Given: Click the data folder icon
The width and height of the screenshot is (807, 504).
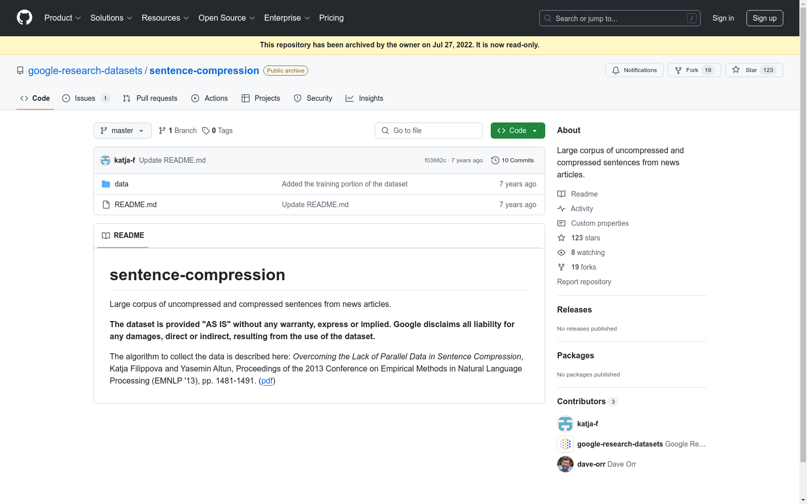Looking at the screenshot, I should coord(106,184).
